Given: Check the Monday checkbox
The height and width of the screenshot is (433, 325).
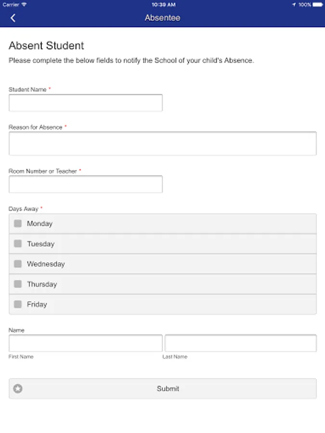Looking at the screenshot, I should tap(18, 224).
